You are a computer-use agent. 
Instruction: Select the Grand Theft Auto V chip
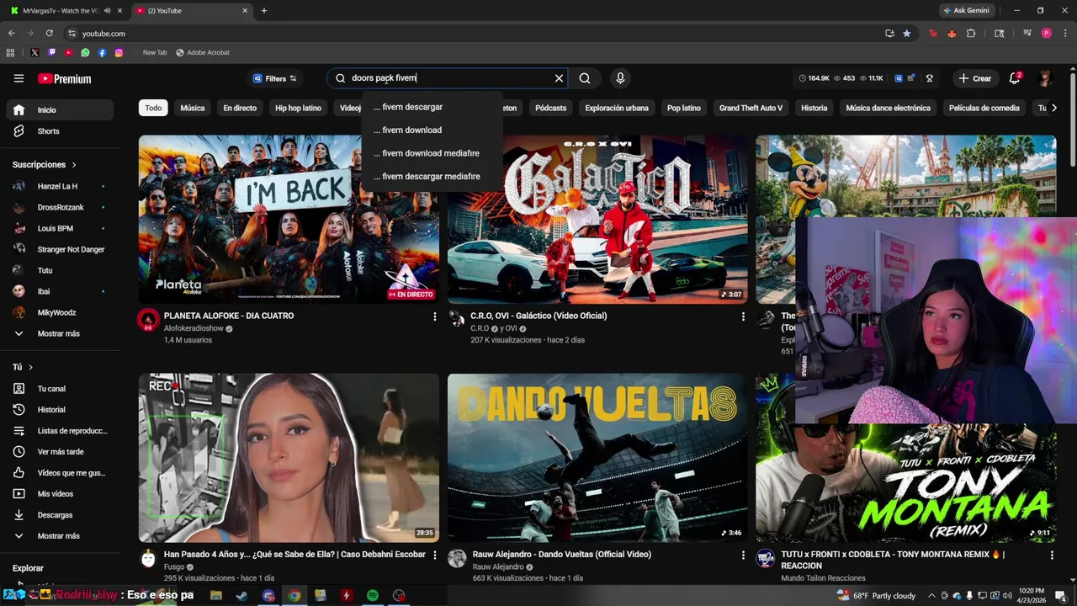click(x=751, y=108)
